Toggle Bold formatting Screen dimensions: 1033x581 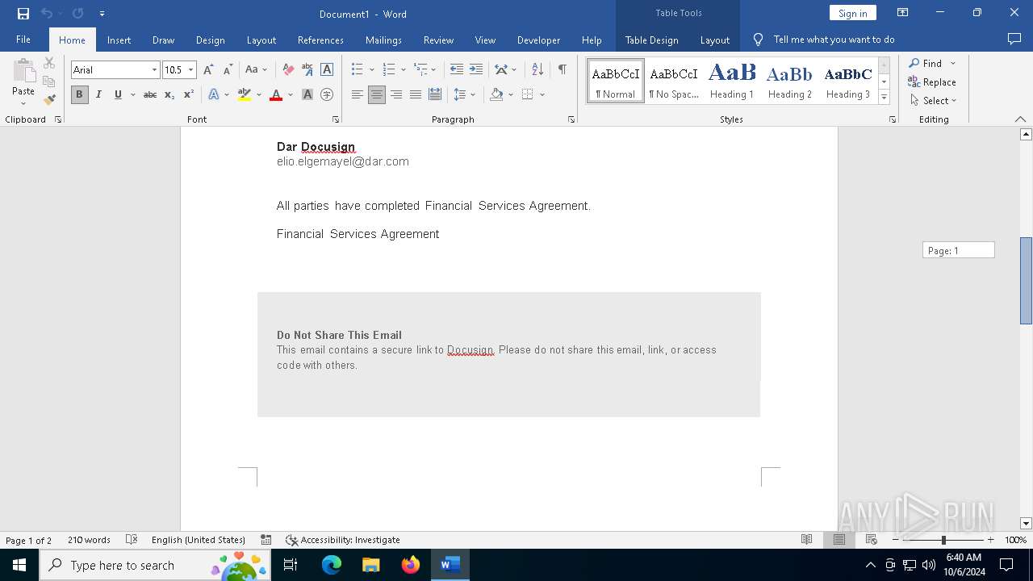[x=79, y=95]
